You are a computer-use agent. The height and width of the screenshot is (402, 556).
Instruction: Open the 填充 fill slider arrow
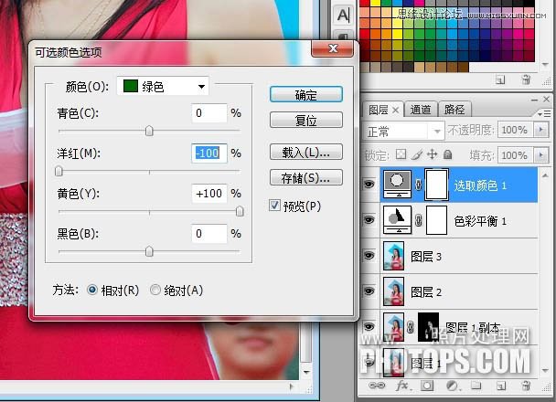tap(541, 154)
